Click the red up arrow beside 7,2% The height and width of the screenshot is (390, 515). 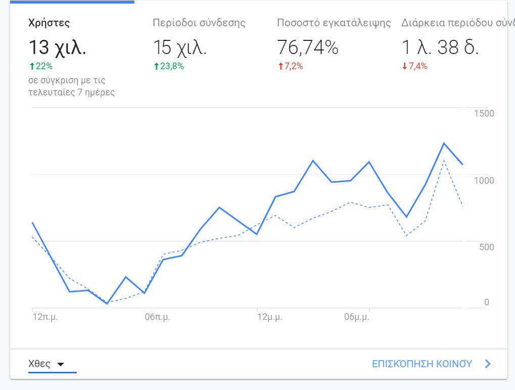point(280,66)
